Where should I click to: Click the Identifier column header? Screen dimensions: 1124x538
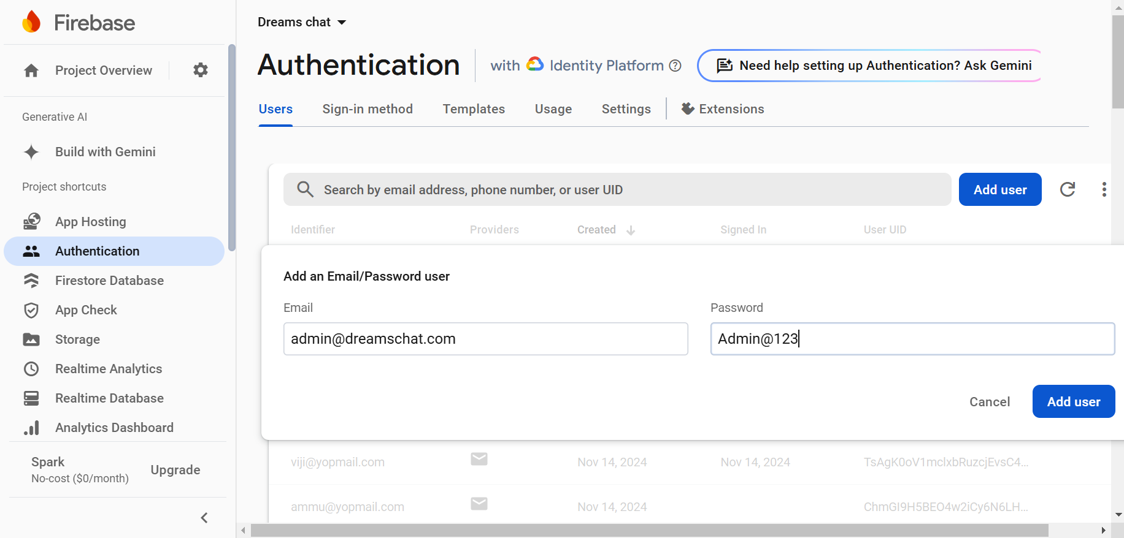click(313, 230)
